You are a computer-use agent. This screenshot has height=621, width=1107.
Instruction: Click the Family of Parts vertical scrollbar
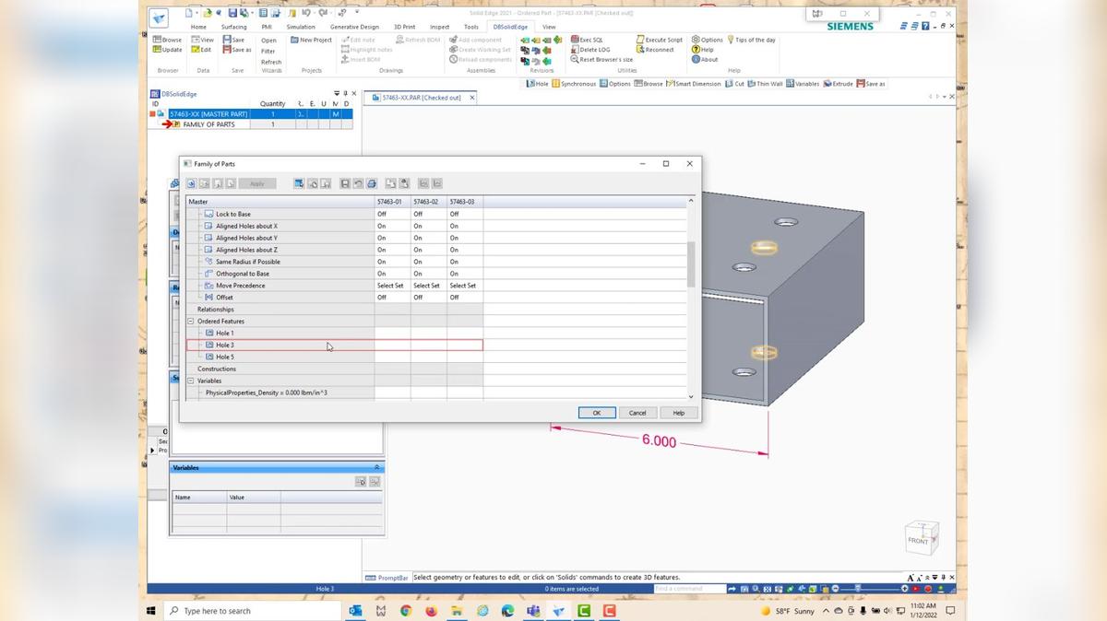692,265
